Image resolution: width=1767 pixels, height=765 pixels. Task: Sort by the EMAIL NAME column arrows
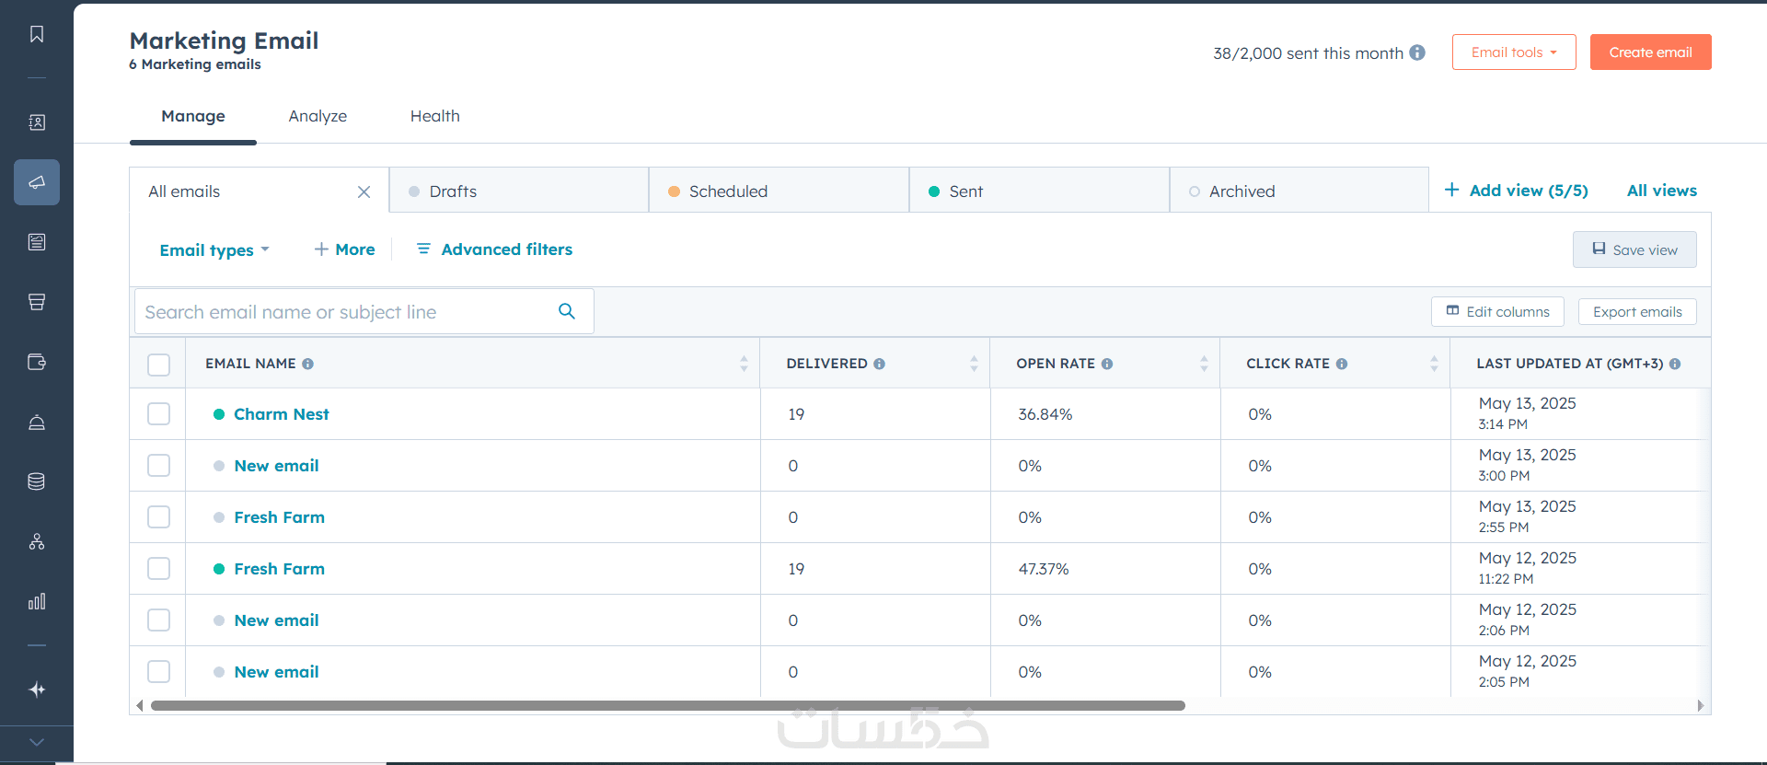pos(744,364)
